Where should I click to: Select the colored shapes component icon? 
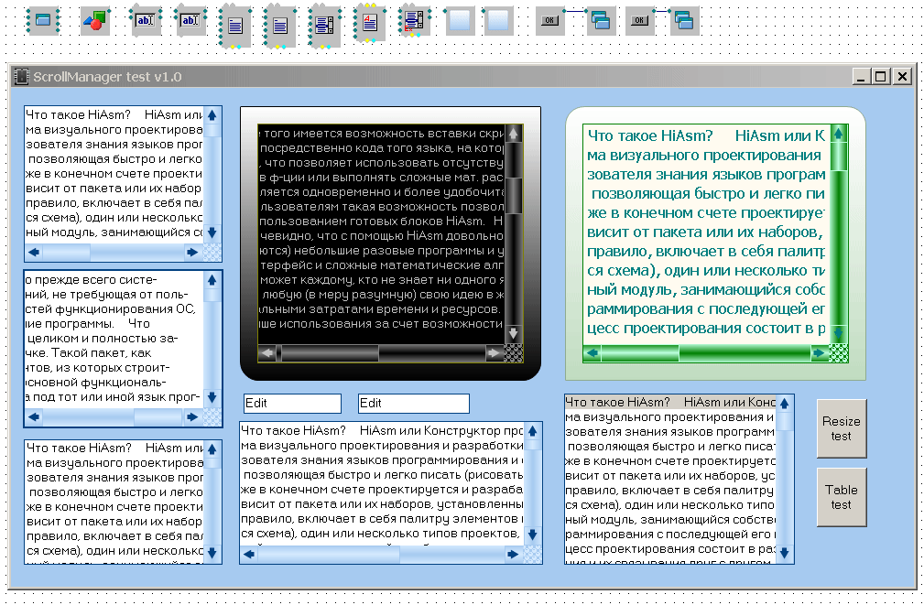(95, 21)
